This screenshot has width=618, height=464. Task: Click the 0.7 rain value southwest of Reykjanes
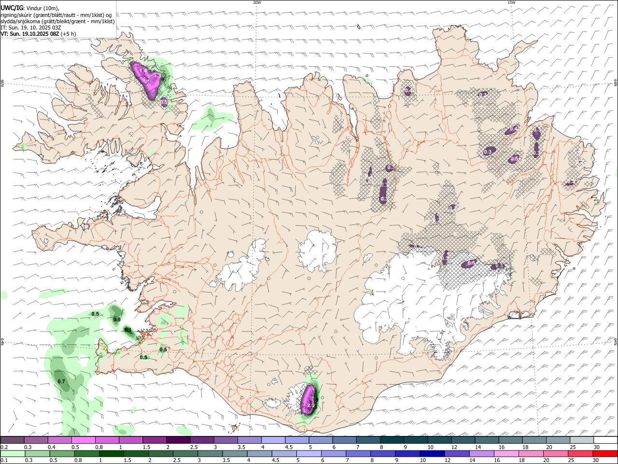61,382
